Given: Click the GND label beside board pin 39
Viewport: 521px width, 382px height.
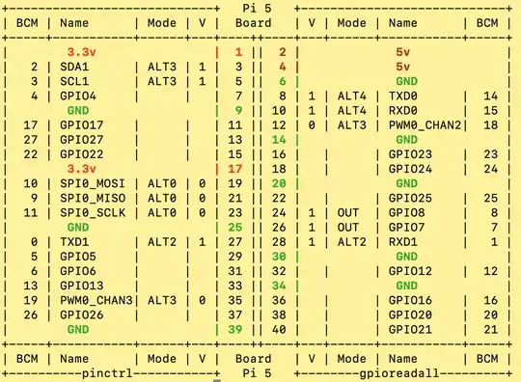Looking at the screenshot, I should pyautogui.click(x=78, y=330).
